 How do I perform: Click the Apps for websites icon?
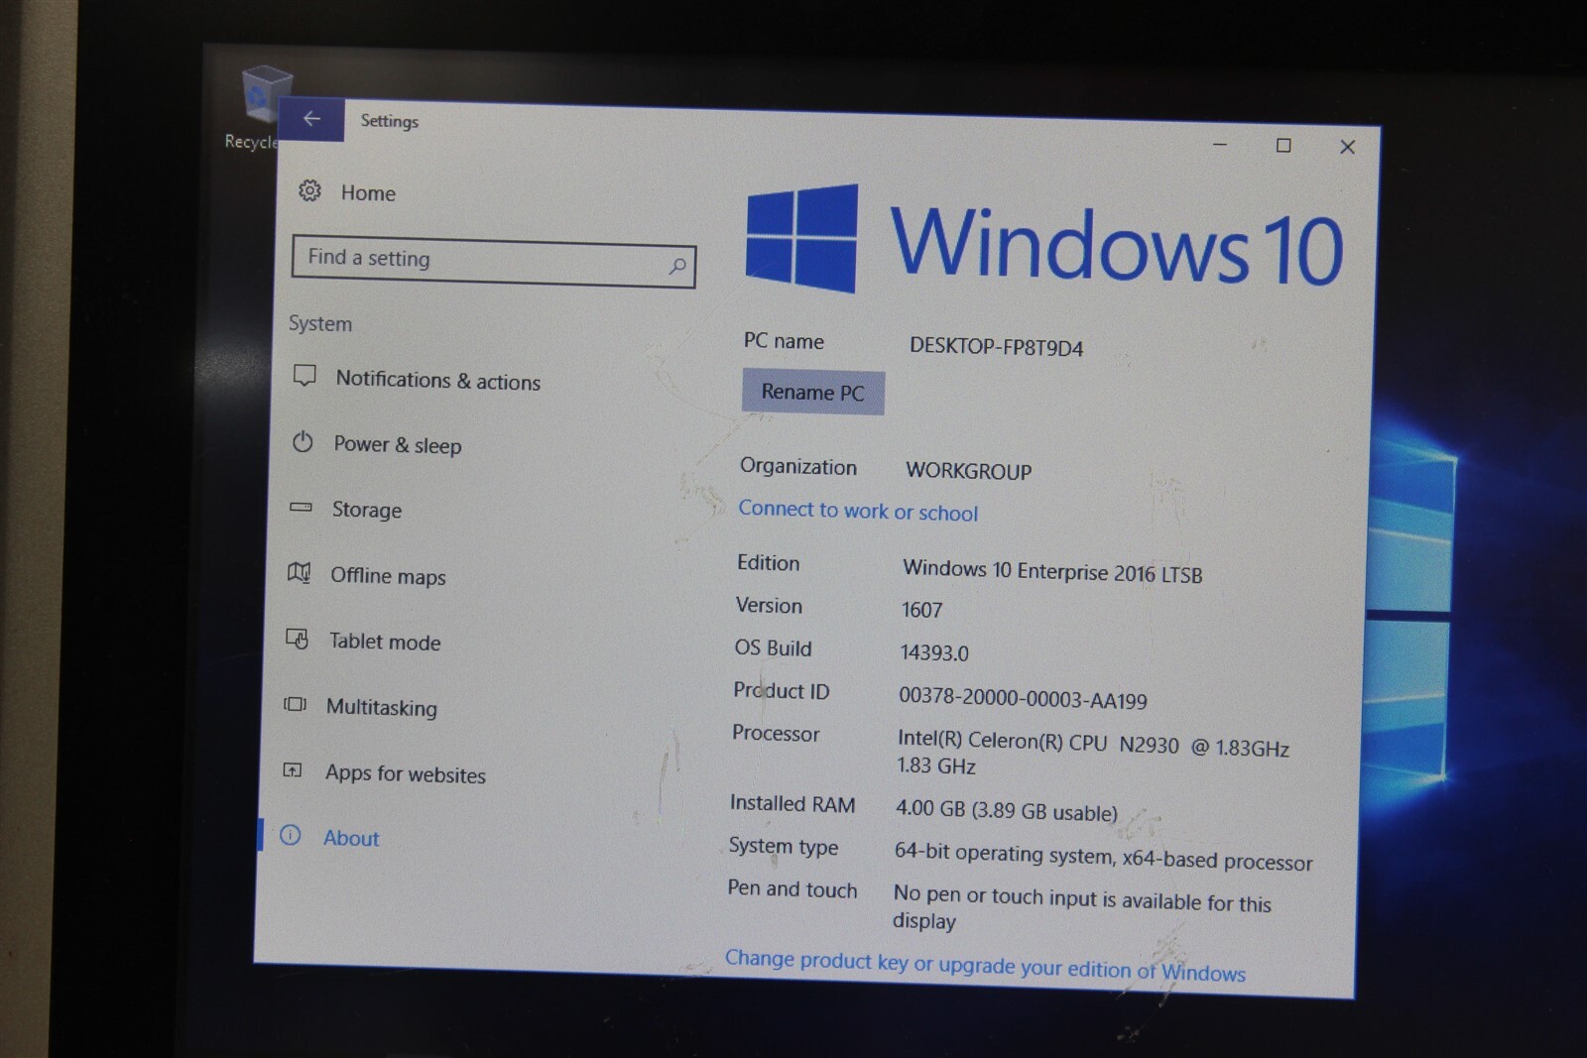click(293, 769)
